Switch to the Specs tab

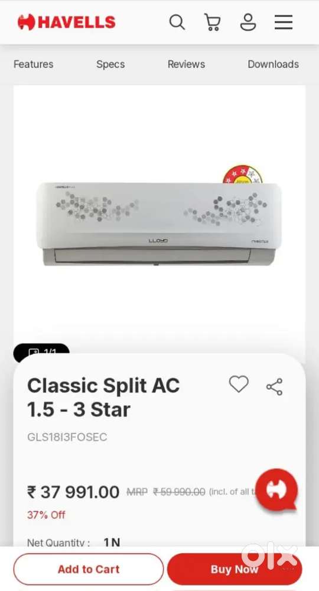110,64
